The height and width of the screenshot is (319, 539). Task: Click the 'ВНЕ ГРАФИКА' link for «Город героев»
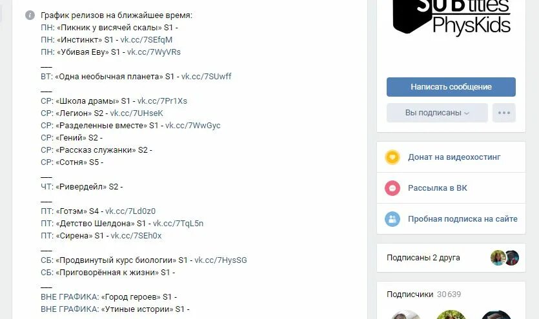click(x=70, y=297)
